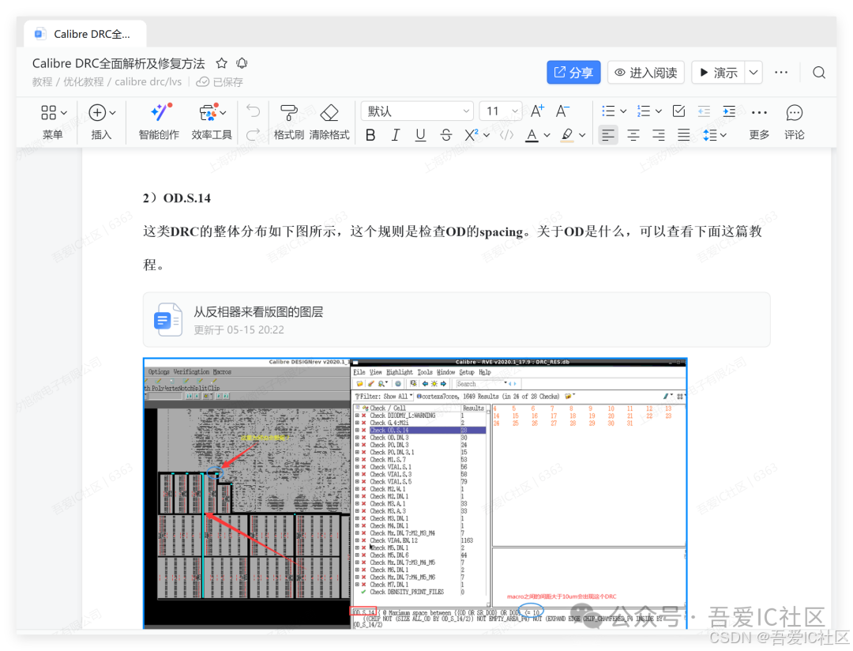Open the header more options ellipsis
This screenshot has height=651, width=853.
pos(781,73)
